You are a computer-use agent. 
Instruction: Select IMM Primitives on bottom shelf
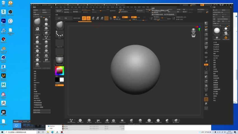71,121
